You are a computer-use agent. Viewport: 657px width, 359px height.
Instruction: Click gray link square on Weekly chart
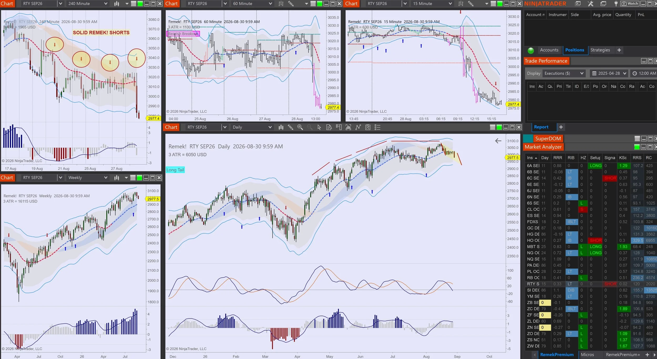pyautogui.click(x=133, y=178)
